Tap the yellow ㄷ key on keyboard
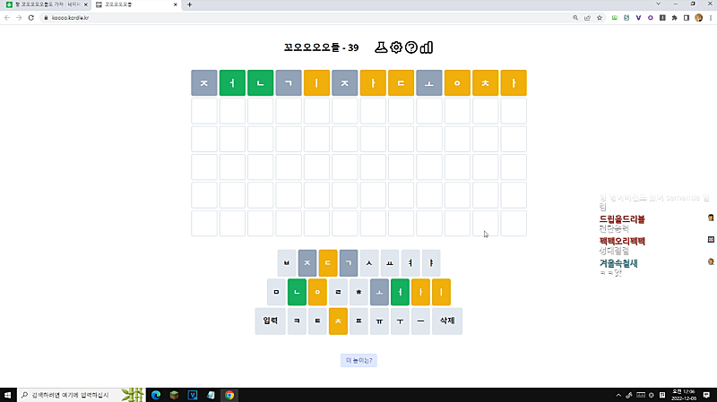Image resolution: width=717 pixels, height=402 pixels. pyautogui.click(x=328, y=262)
